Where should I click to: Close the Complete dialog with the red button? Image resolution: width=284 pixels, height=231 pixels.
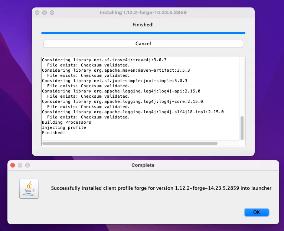click(x=13, y=165)
